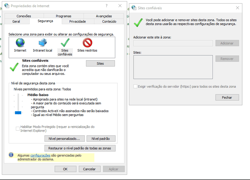Select the Segurança tab
Screen dimensions: 250x180
coord(45,21)
